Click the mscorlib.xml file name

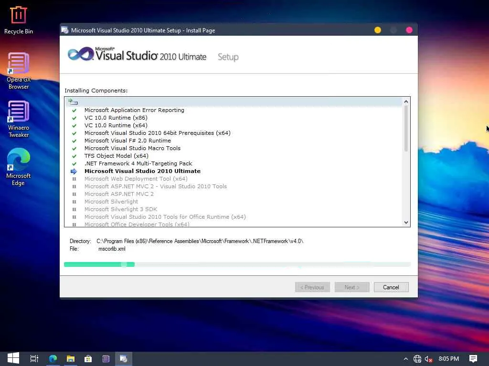[112, 249]
